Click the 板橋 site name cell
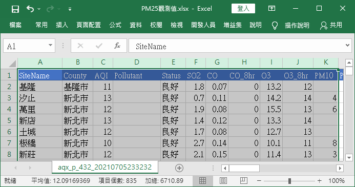The height and width of the screenshot is (187, 355). click(x=40, y=143)
